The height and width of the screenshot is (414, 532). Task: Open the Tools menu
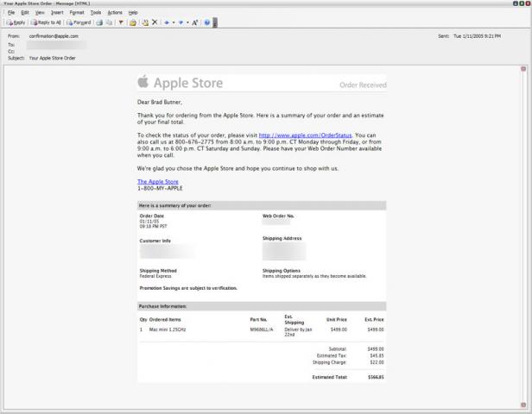pos(96,13)
